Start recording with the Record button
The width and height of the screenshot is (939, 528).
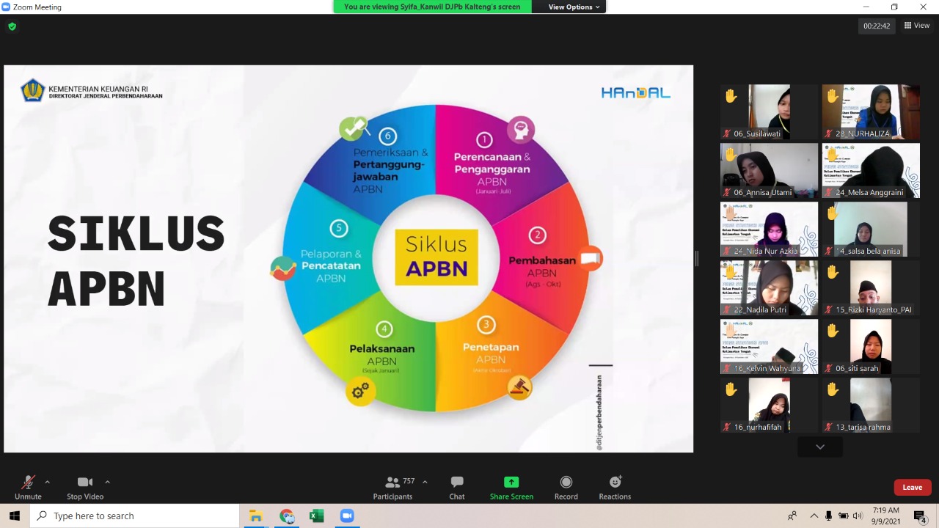click(x=566, y=483)
